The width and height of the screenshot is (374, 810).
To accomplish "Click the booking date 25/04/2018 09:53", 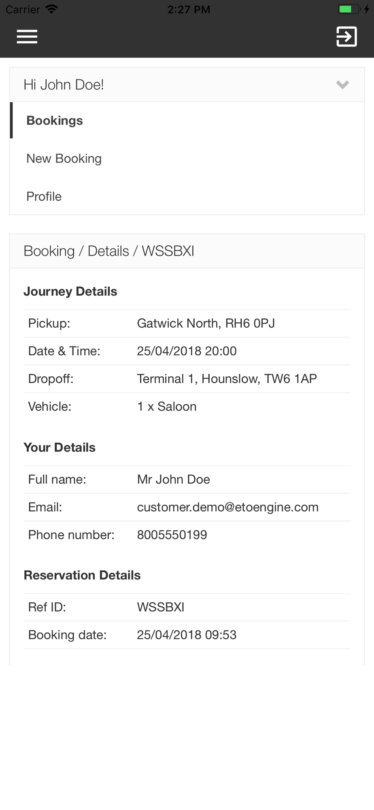I will coord(187,635).
